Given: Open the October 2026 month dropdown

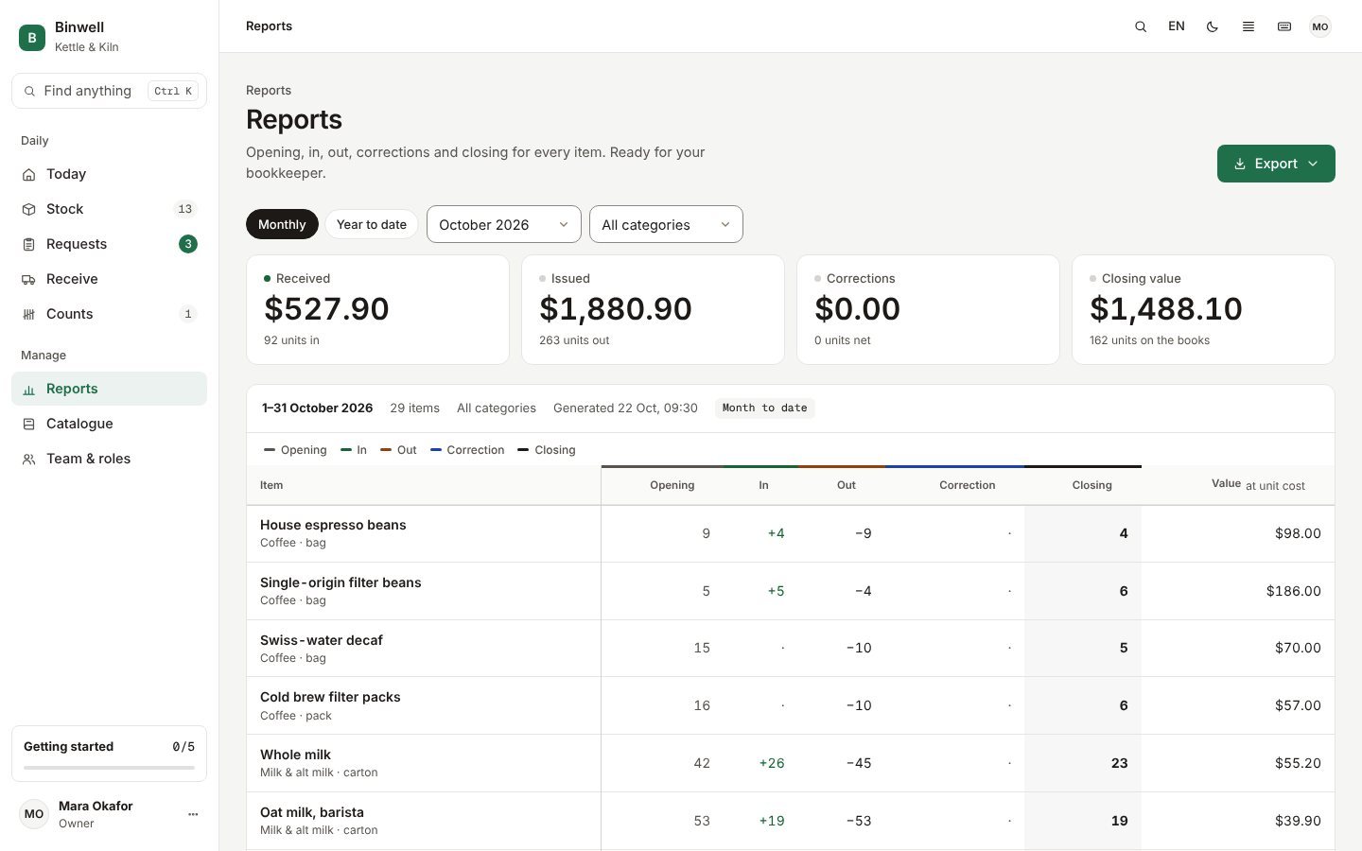Looking at the screenshot, I should (504, 224).
